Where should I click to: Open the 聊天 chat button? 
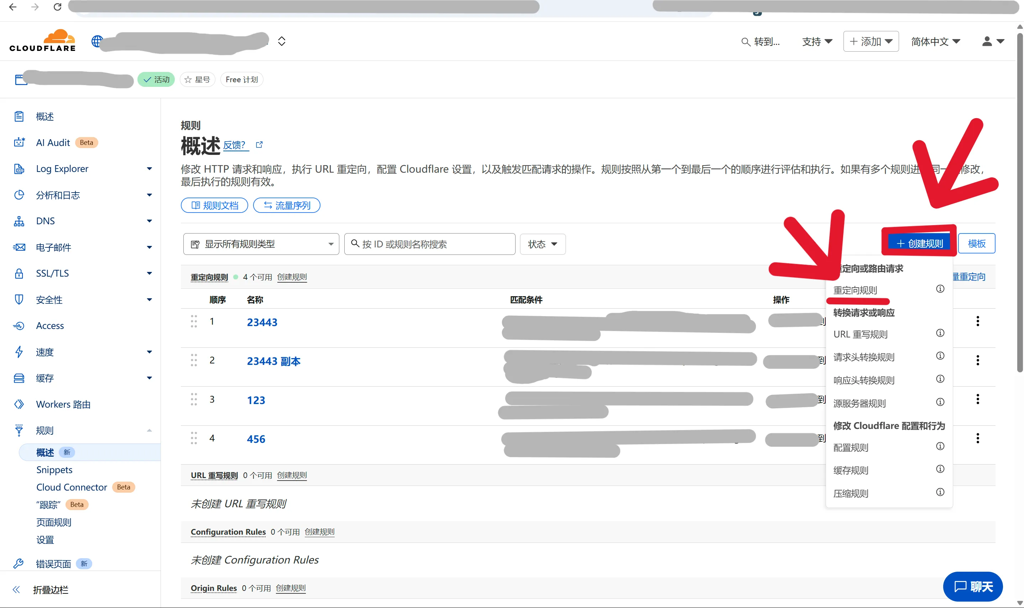point(973,587)
